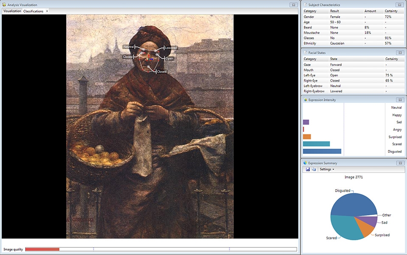Click the Disgusted intensity bar
This screenshot has height=255, width=407.
322,151
